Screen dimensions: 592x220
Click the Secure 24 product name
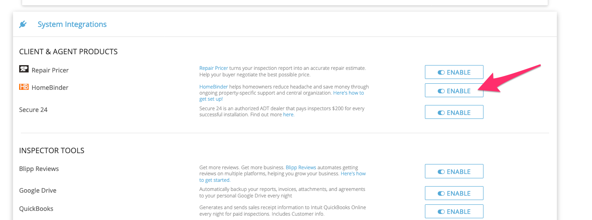coord(33,110)
